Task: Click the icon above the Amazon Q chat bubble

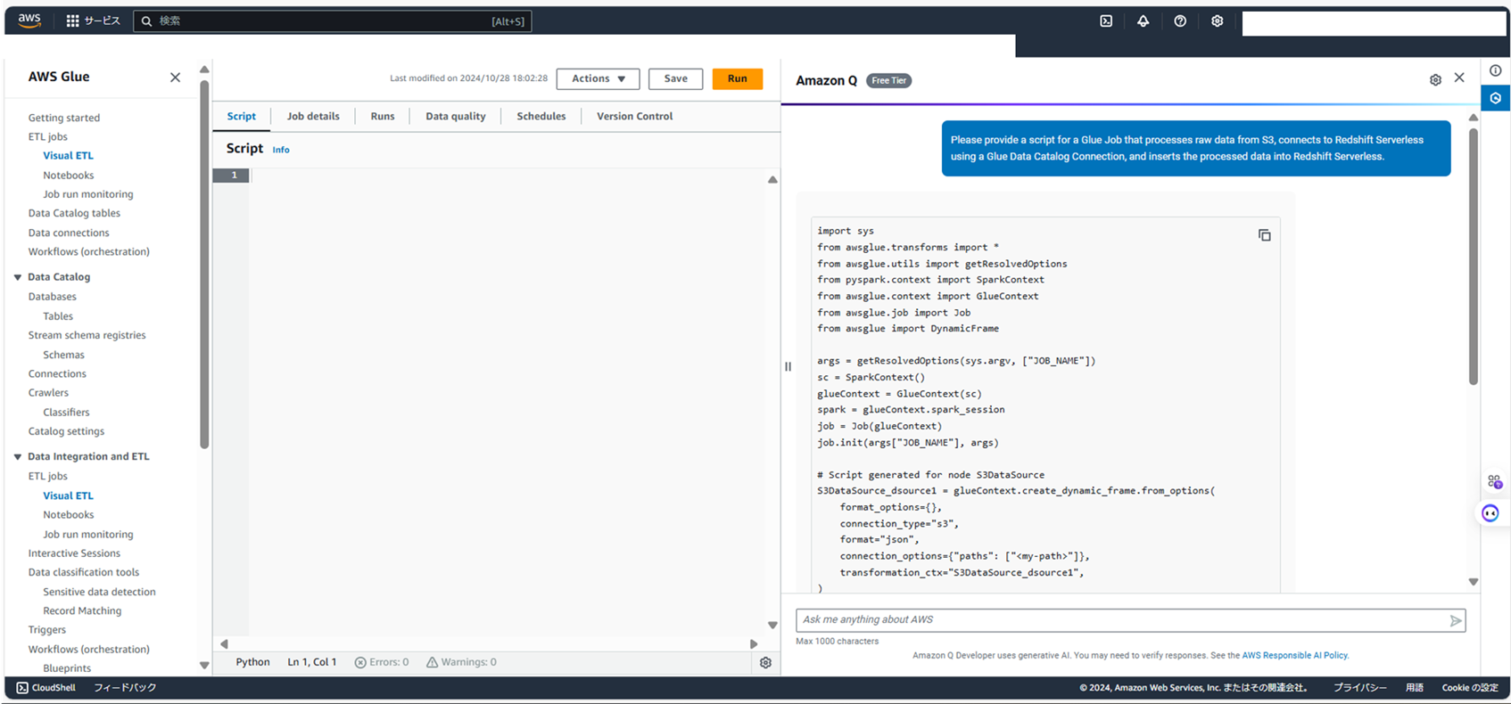Action: (1495, 482)
